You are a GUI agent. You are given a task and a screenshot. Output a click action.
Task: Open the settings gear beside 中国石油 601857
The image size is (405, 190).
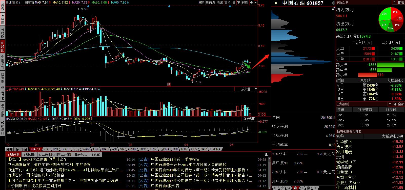coord(333,3)
